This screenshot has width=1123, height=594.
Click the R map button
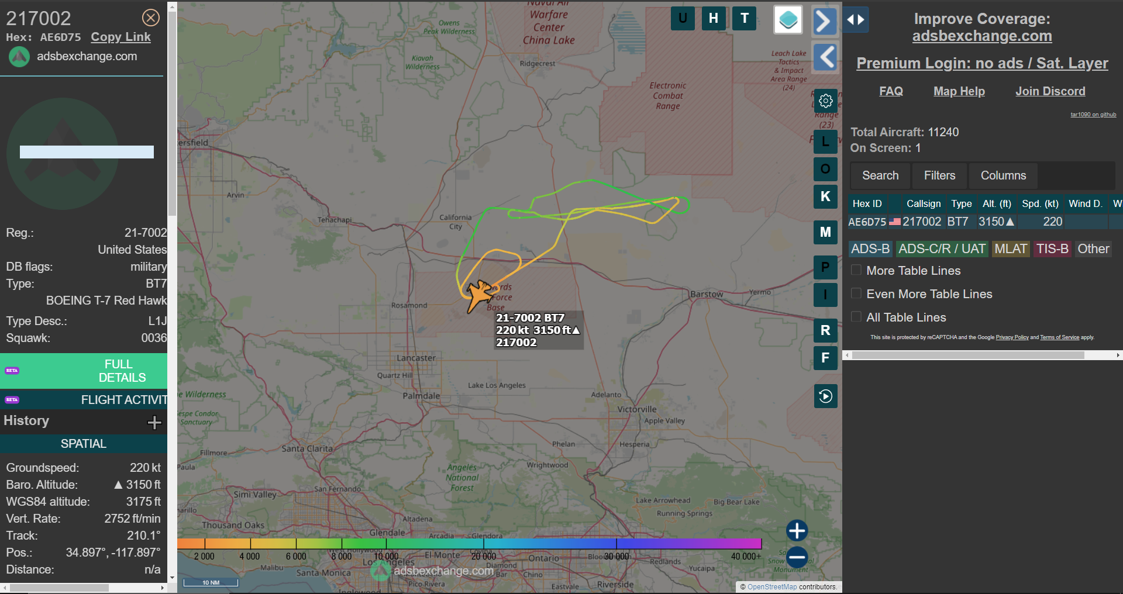point(825,330)
